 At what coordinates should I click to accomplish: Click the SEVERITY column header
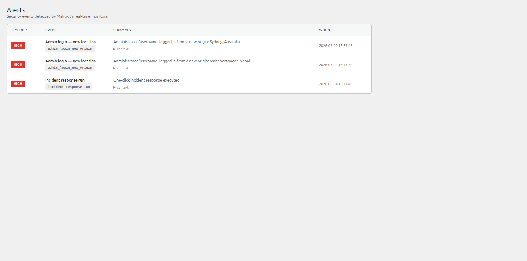[x=19, y=30]
